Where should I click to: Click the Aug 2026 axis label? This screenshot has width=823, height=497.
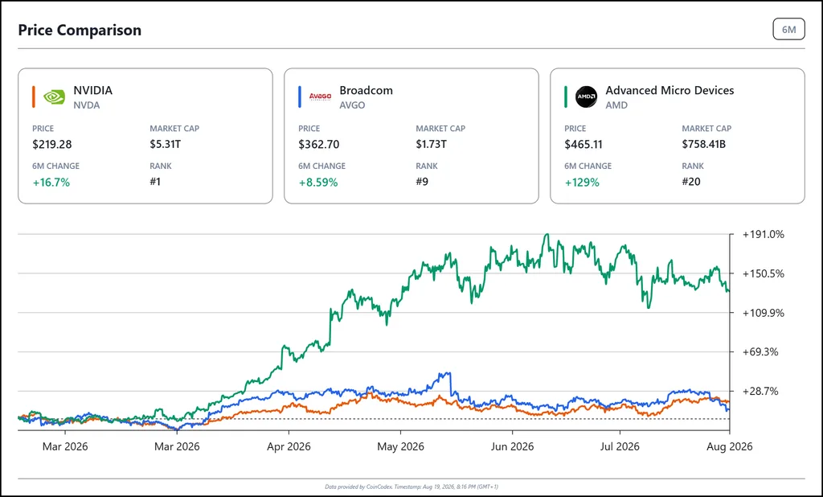click(730, 446)
